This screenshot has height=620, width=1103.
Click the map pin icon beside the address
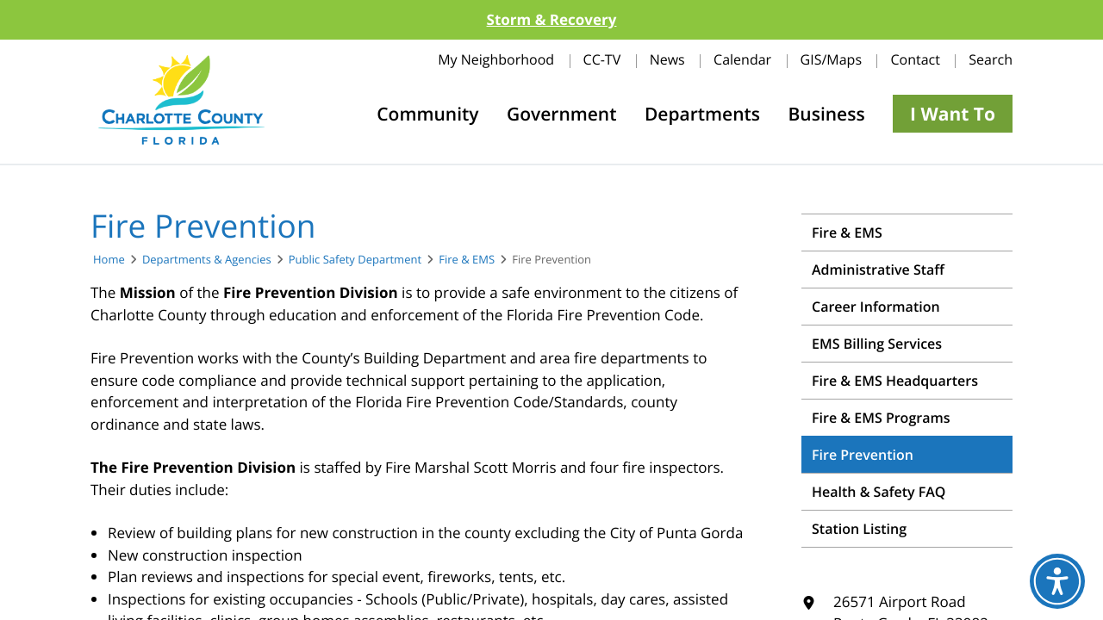point(808,603)
